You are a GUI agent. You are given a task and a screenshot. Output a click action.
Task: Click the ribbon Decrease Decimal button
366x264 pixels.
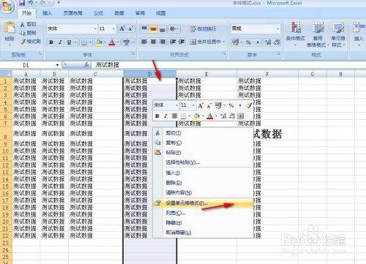(x=277, y=42)
